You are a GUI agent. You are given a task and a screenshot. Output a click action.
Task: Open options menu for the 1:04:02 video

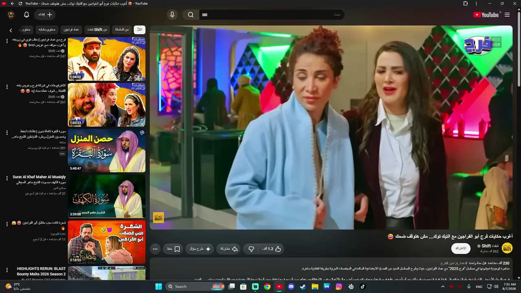[7, 41]
